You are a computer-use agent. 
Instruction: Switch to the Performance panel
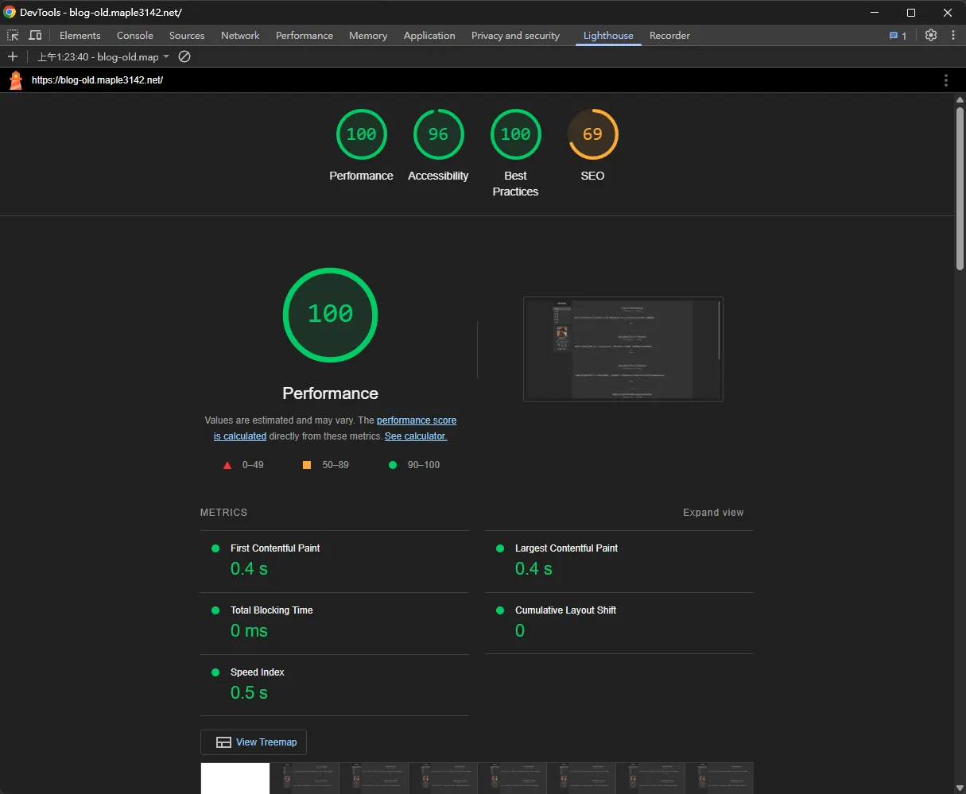tap(305, 35)
